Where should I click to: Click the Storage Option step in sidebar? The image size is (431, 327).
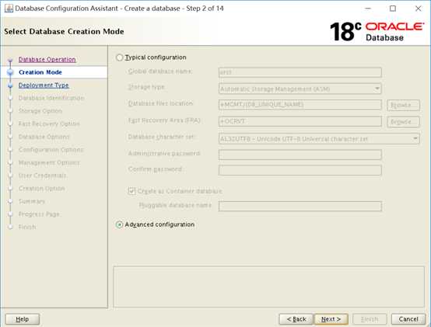click(x=40, y=111)
